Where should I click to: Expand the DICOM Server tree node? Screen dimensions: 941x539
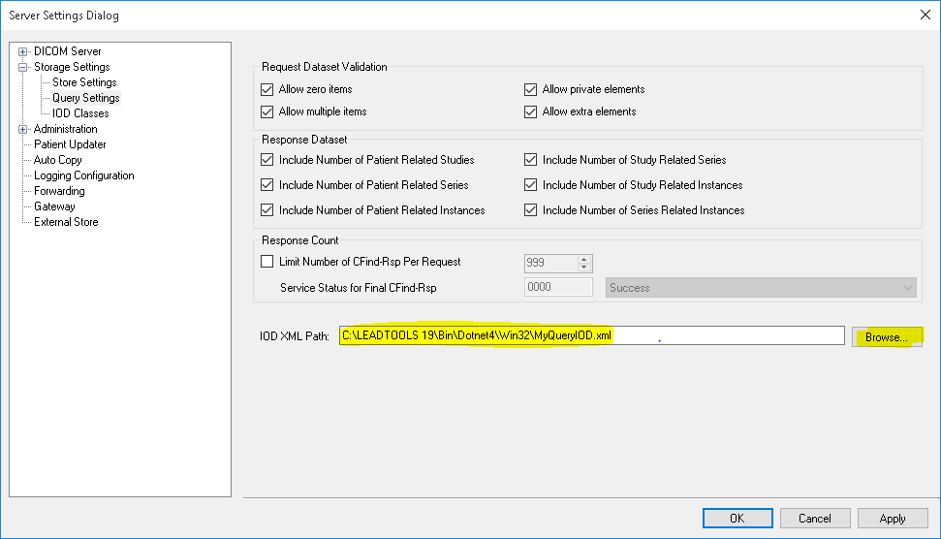(23, 51)
